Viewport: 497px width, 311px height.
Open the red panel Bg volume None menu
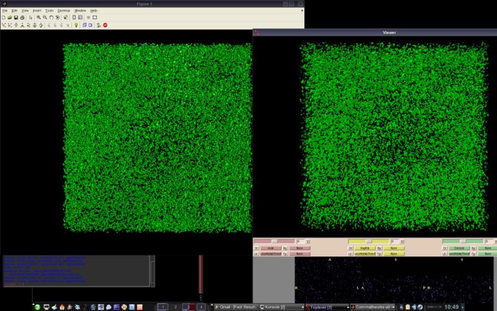point(300,248)
